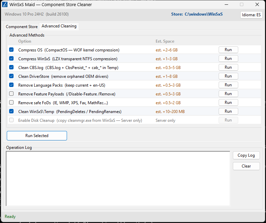Toggle the Clean WinSxS\Temp checkbox
Screen dimensions: 266x223
coord(12,111)
